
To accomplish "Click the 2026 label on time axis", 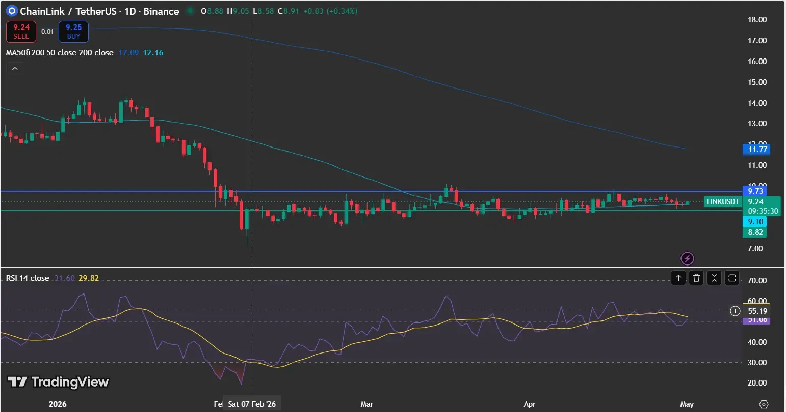I will tap(58, 404).
